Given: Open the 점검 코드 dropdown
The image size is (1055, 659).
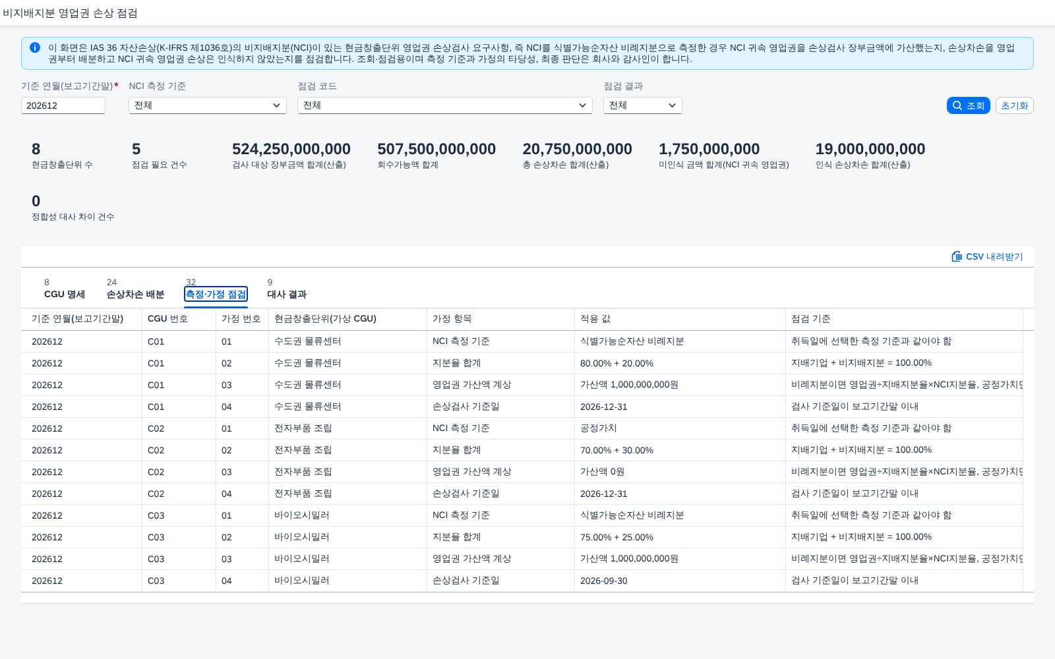Looking at the screenshot, I should click(x=445, y=105).
